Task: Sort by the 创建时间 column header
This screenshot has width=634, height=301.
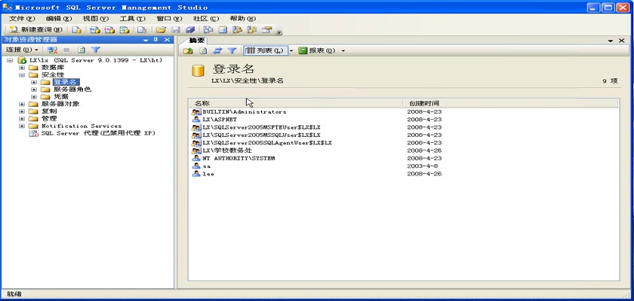Action: 423,103
